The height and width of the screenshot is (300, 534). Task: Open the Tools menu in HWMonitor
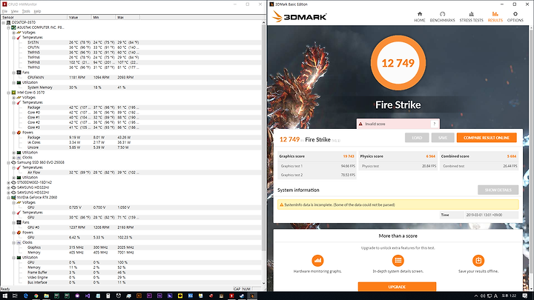[x=26, y=11]
